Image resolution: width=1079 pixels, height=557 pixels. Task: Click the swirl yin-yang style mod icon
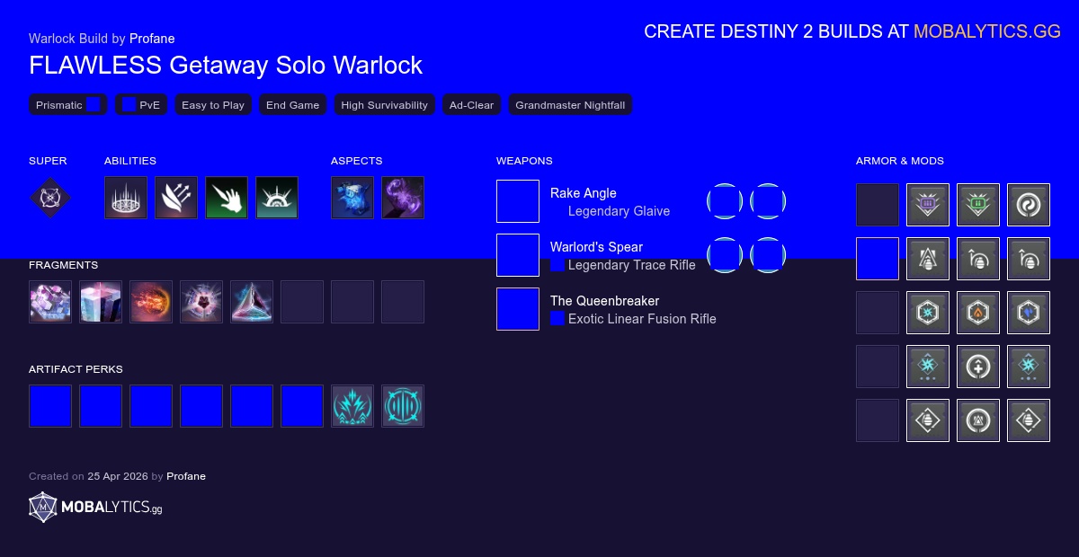[x=1028, y=205]
